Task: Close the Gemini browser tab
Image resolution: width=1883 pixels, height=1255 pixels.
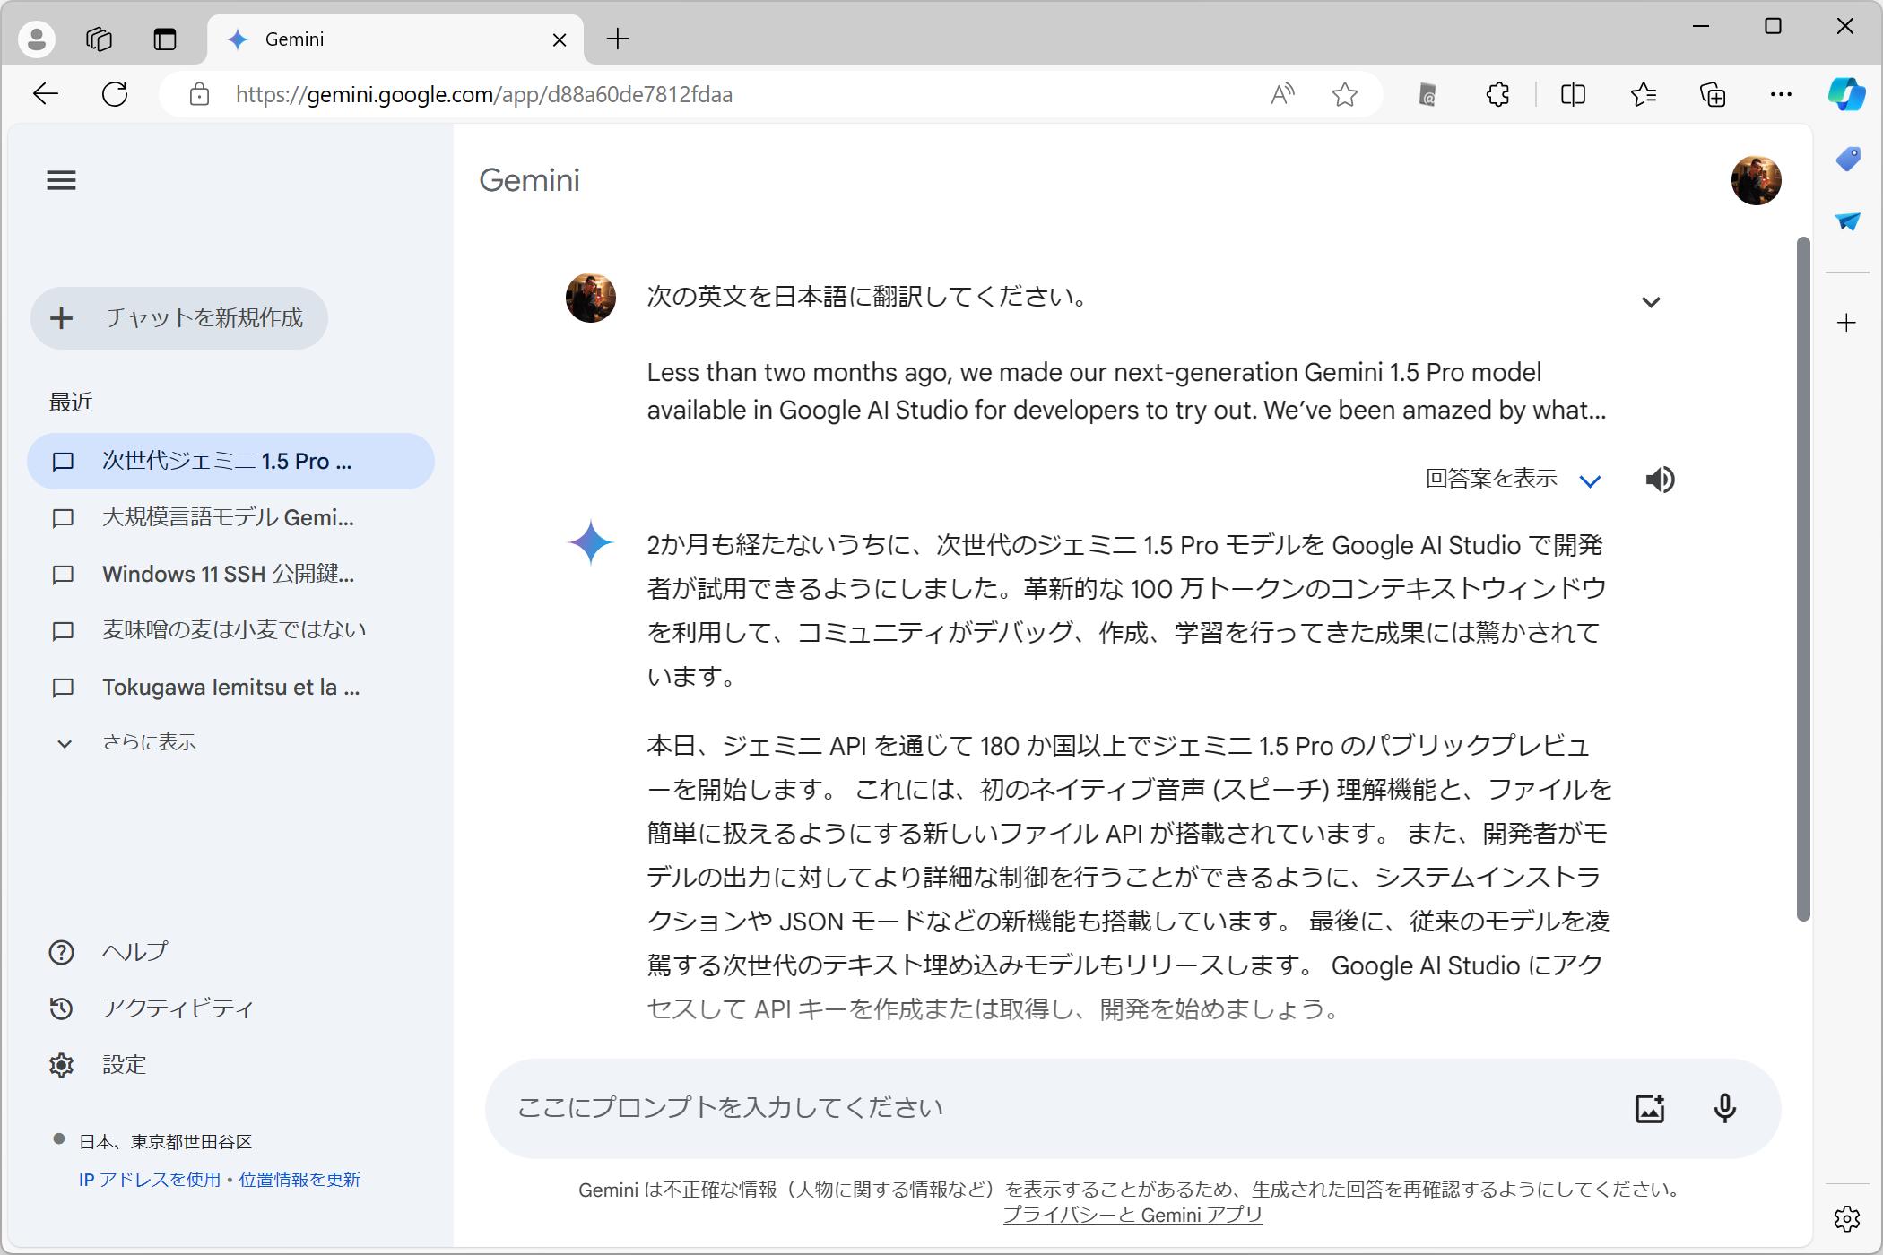Action: [x=560, y=39]
